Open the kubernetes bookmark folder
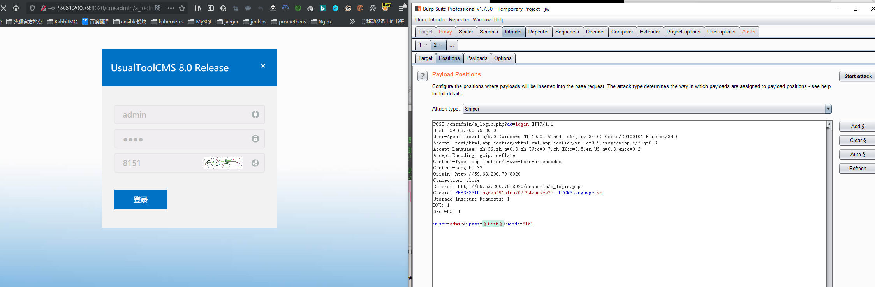The height and width of the screenshot is (287, 875). tap(167, 21)
